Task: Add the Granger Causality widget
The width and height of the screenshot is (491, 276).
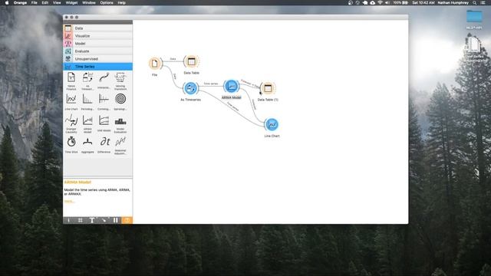Action: [x=71, y=123]
